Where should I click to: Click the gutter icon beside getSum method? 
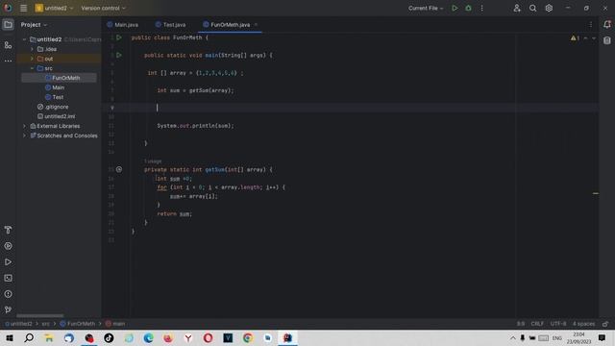coord(119,169)
